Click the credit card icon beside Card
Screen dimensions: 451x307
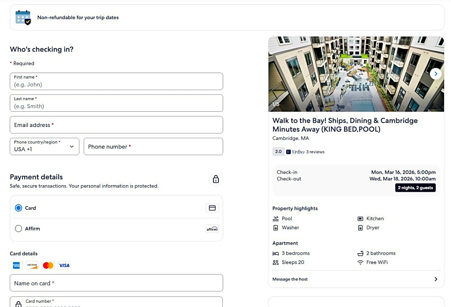tap(212, 208)
